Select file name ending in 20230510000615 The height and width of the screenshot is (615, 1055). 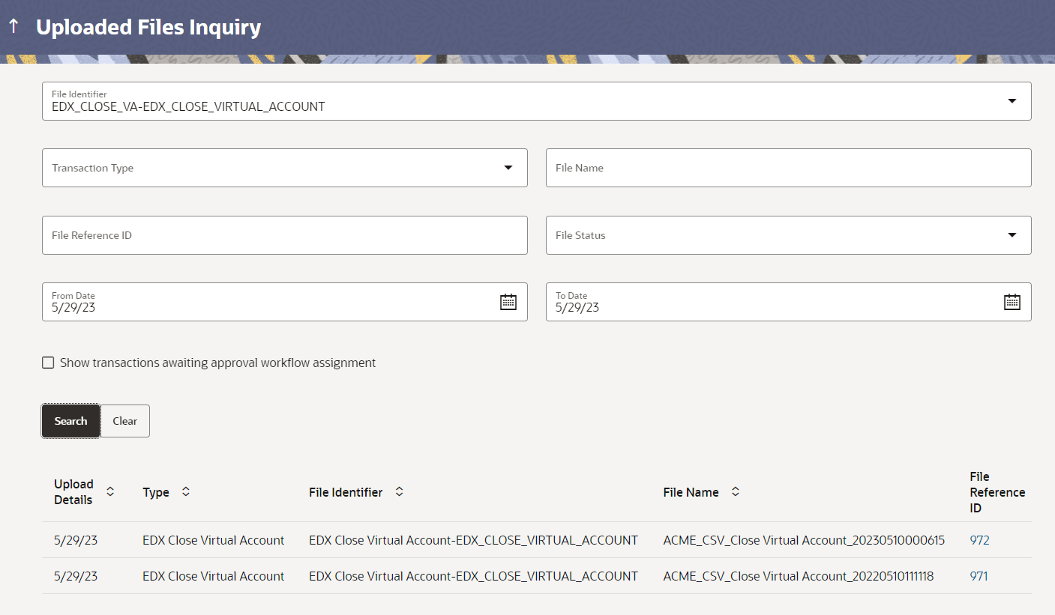(x=804, y=540)
